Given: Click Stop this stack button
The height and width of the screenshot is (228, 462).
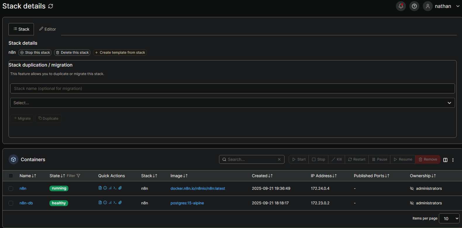Looking at the screenshot, I should coord(35,53).
